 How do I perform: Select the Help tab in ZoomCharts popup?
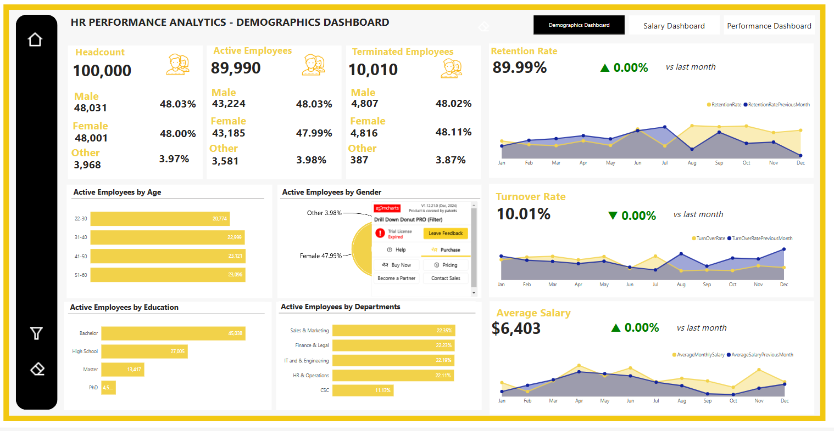[x=397, y=250]
